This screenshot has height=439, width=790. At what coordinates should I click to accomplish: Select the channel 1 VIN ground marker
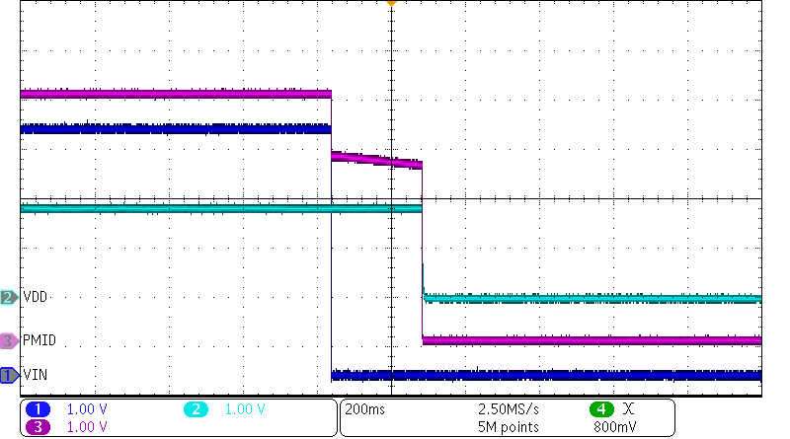tap(9, 375)
